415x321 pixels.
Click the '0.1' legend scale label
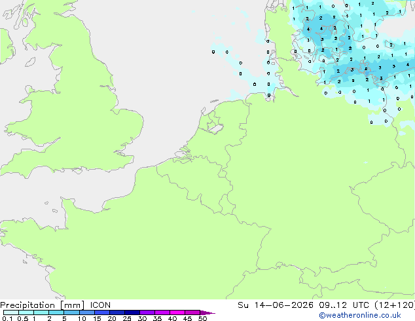(x=7, y=318)
